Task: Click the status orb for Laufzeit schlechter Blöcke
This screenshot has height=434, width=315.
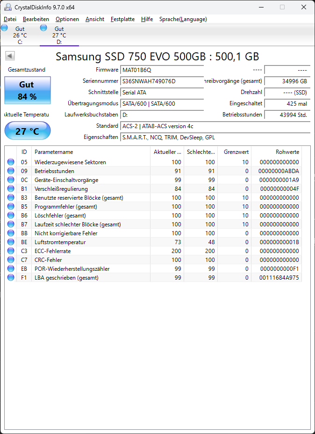Action: tap(11, 224)
